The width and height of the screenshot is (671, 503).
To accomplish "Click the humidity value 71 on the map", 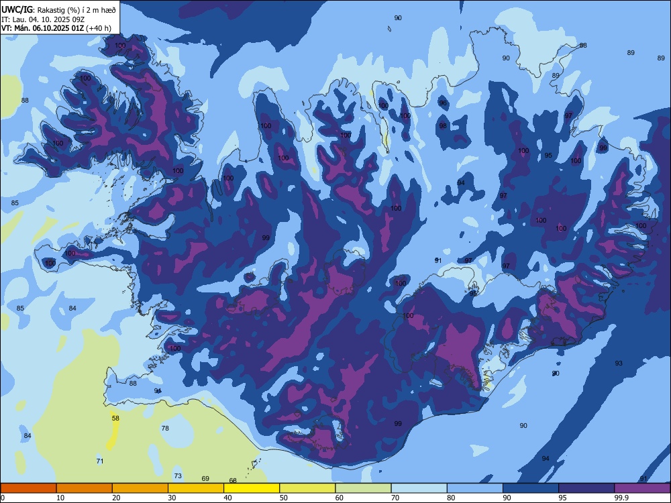I will (x=100, y=461).
